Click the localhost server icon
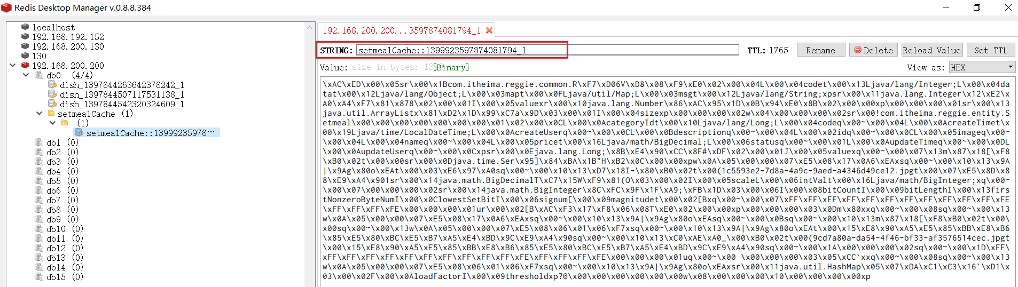 pos(25,27)
